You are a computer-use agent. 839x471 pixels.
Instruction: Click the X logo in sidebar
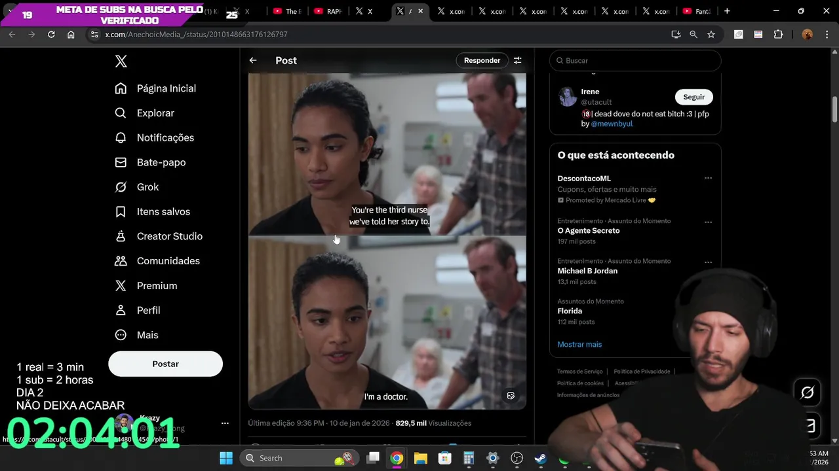point(121,61)
